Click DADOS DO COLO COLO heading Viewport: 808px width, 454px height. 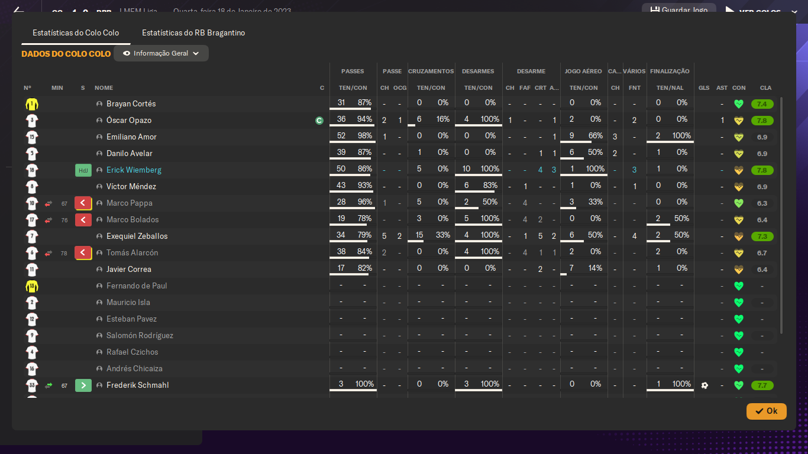[66, 54]
